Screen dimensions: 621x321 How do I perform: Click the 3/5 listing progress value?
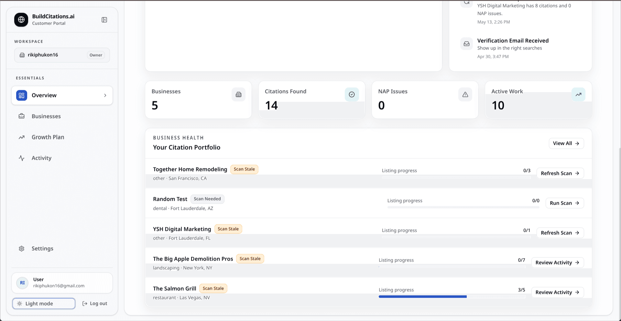[x=521, y=290]
